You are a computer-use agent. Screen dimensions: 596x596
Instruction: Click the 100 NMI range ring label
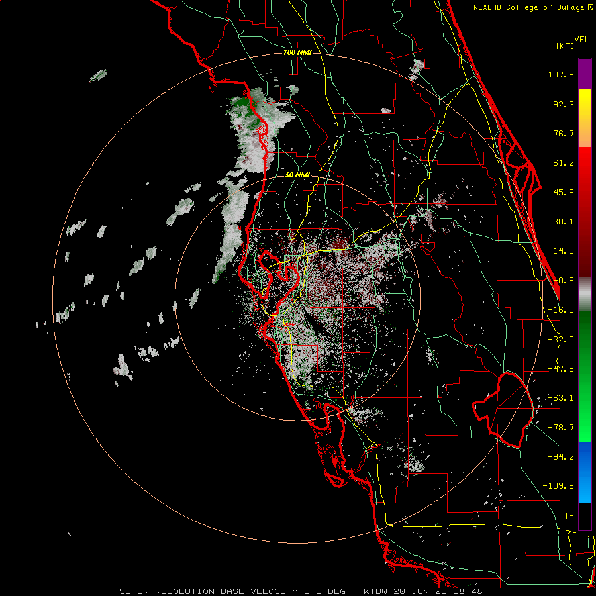pyautogui.click(x=297, y=52)
